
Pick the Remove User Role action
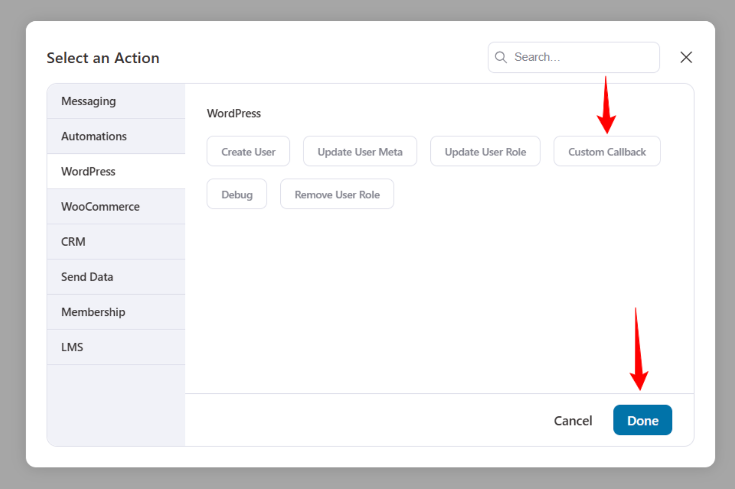pyautogui.click(x=337, y=194)
